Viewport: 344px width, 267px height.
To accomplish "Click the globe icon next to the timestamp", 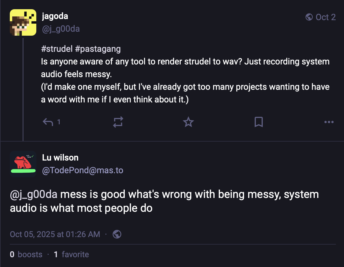I will [117, 234].
